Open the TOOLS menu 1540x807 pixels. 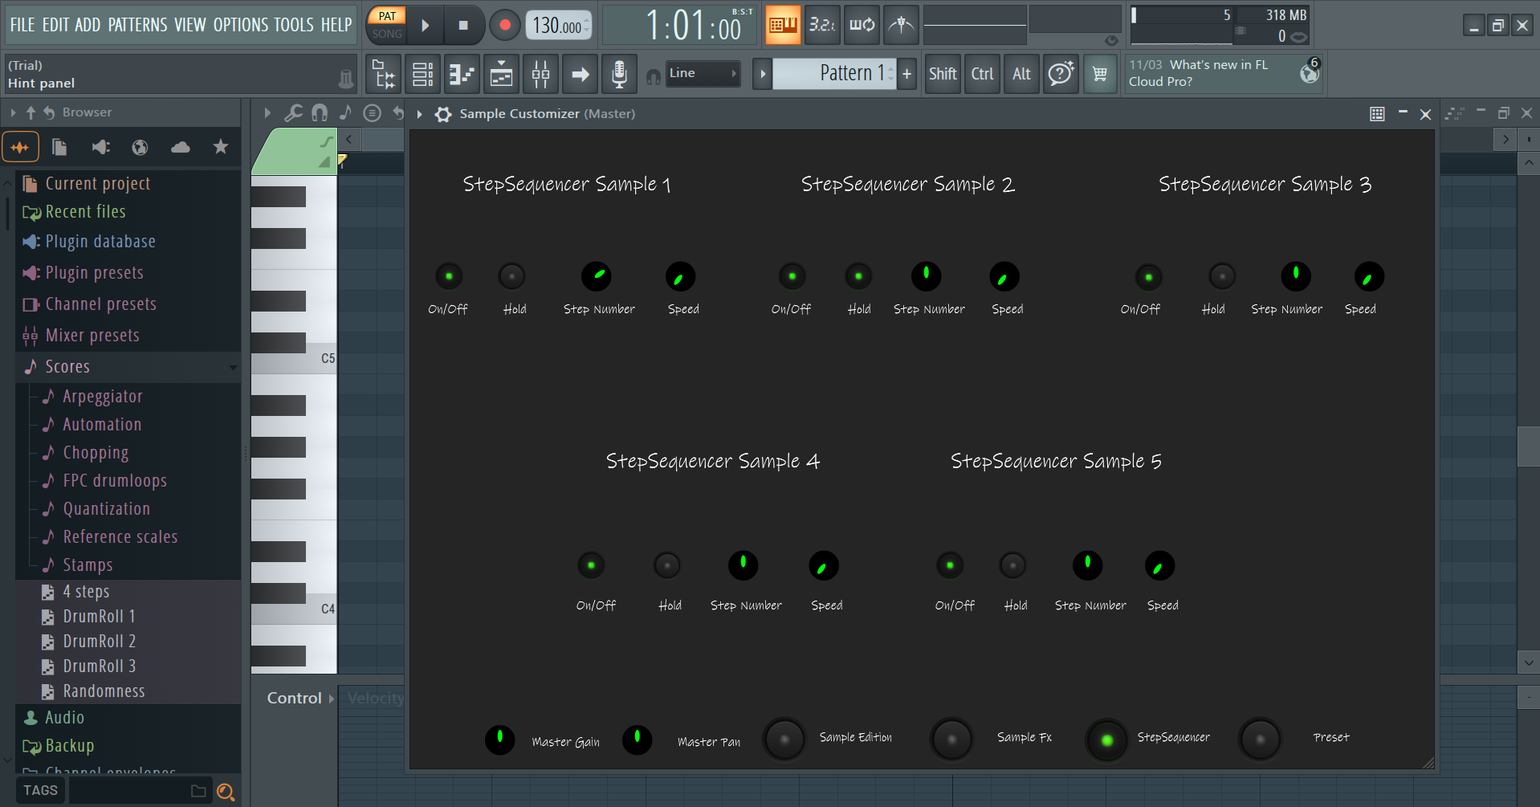tap(293, 25)
